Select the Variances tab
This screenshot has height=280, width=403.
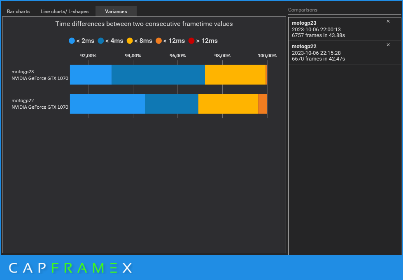tap(116, 11)
